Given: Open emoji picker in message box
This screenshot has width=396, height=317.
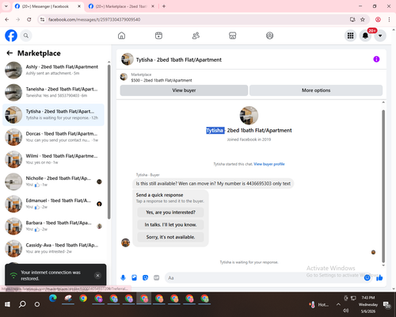Looking at the screenshot, I should pyautogui.click(x=367, y=277).
